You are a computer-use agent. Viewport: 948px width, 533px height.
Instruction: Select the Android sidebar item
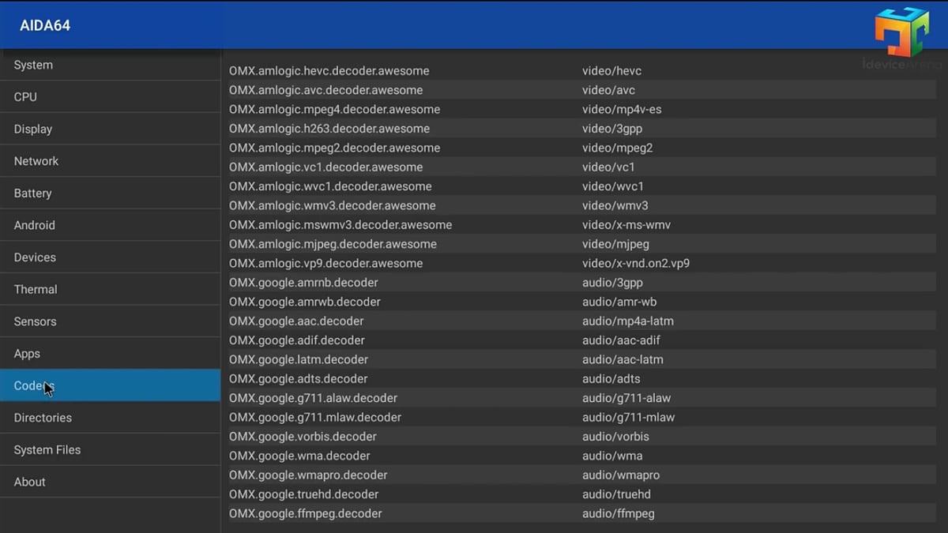(x=110, y=225)
